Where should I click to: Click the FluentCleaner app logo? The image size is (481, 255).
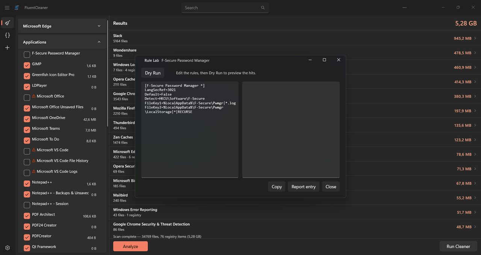[x=17, y=7]
